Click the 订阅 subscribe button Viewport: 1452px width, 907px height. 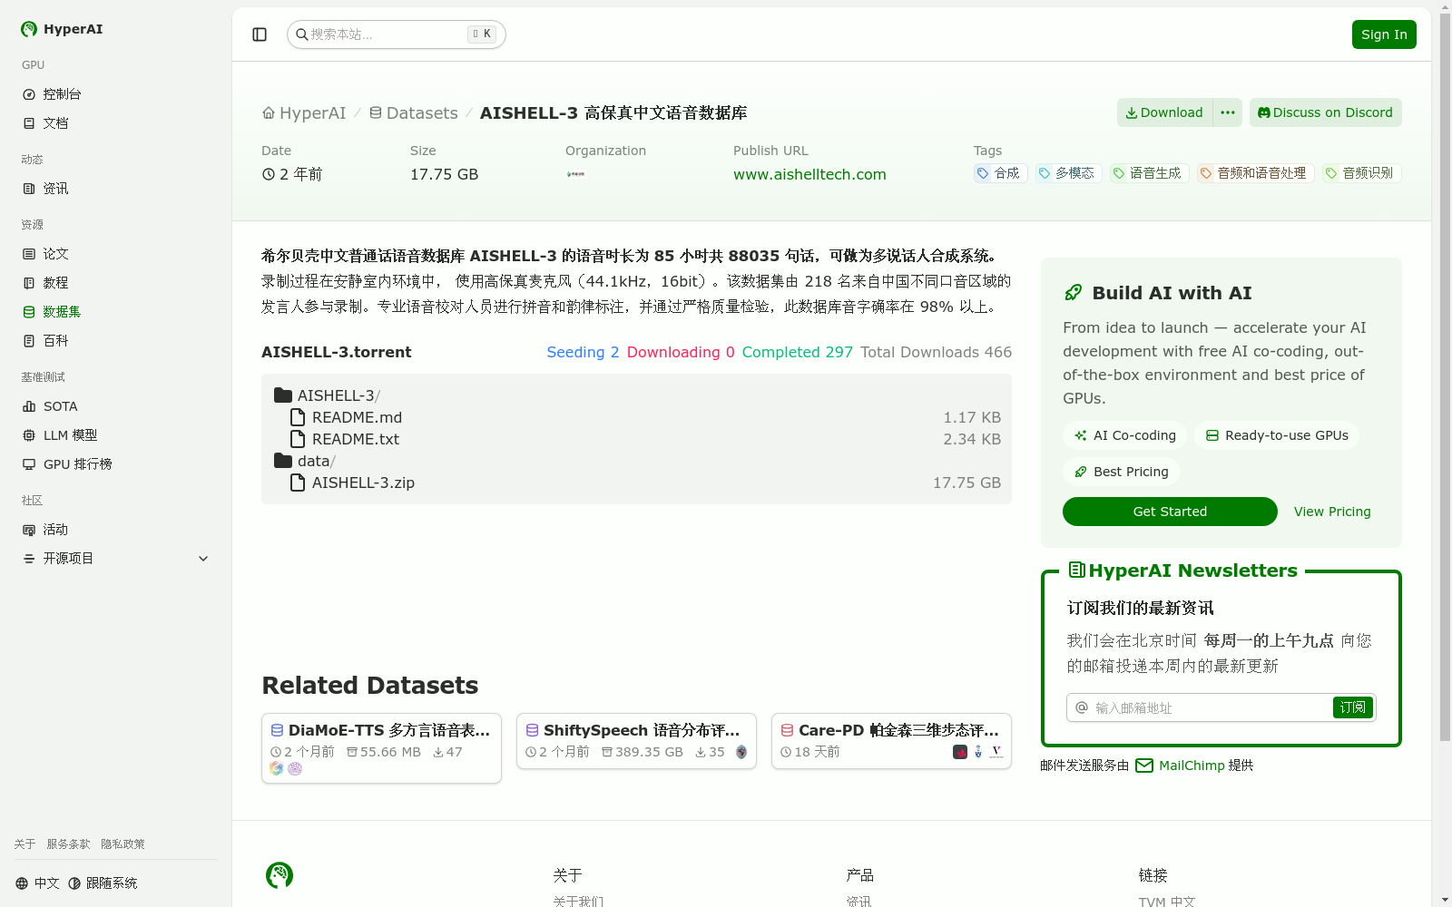point(1352,707)
